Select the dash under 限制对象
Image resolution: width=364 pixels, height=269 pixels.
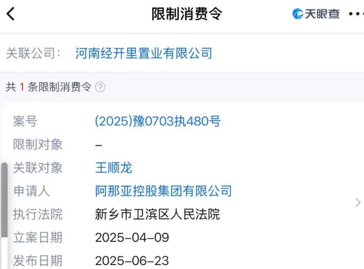pyautogui.click(x=98, y=145)
